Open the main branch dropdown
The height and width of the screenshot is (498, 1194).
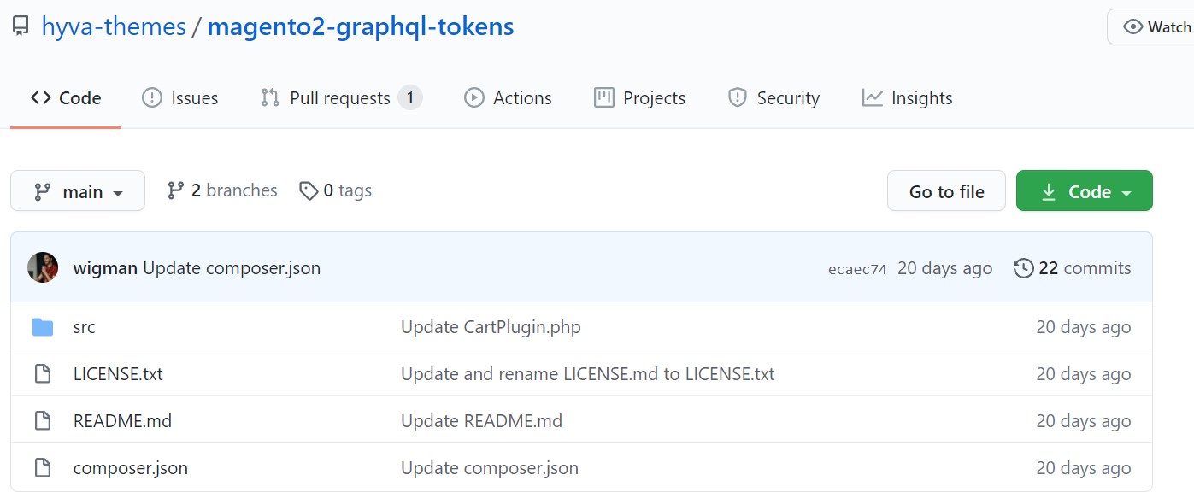[x=78, y=191]
